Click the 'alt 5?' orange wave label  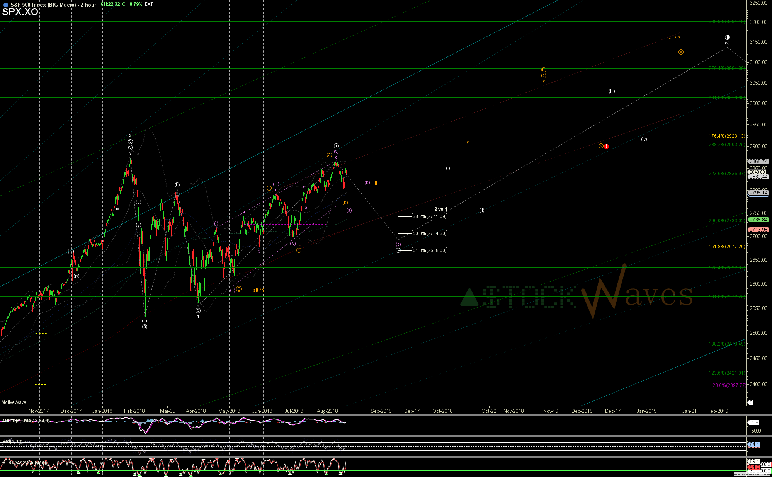[675, 38]
